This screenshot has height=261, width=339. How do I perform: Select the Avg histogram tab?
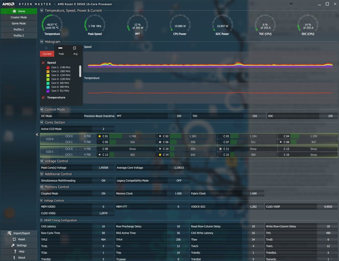(75, 54)
